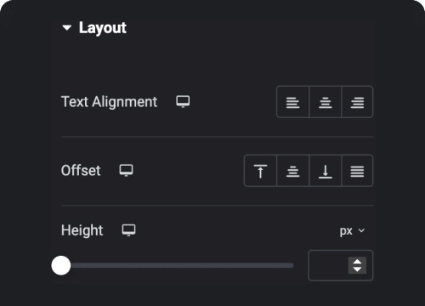This screenshot has height=306, width=425.
Task: Select right text alignment icon
Action: (x=357, y=102)
